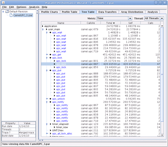168x147 pixels.
Task: Select CamelUPC_3.par in the revision tree
Action: click(x=23, y=15)
